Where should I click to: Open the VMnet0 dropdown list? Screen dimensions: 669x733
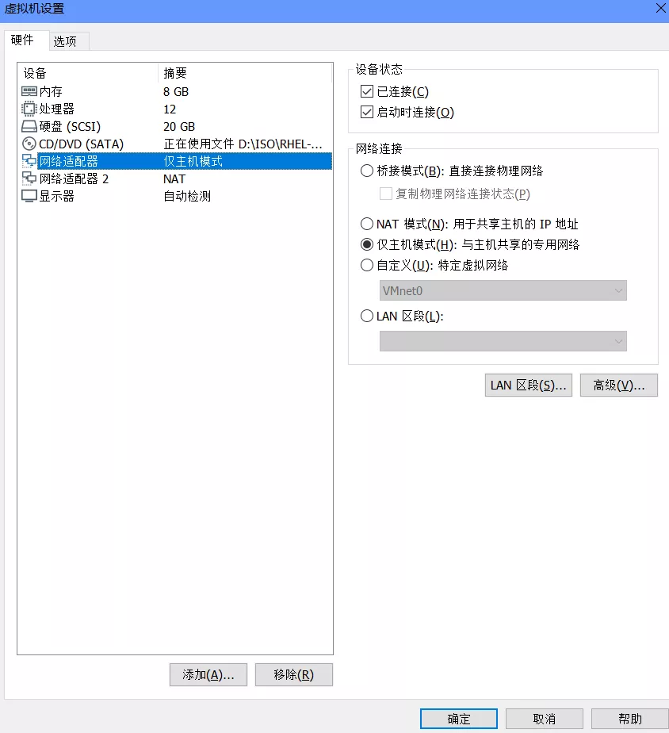503,291
